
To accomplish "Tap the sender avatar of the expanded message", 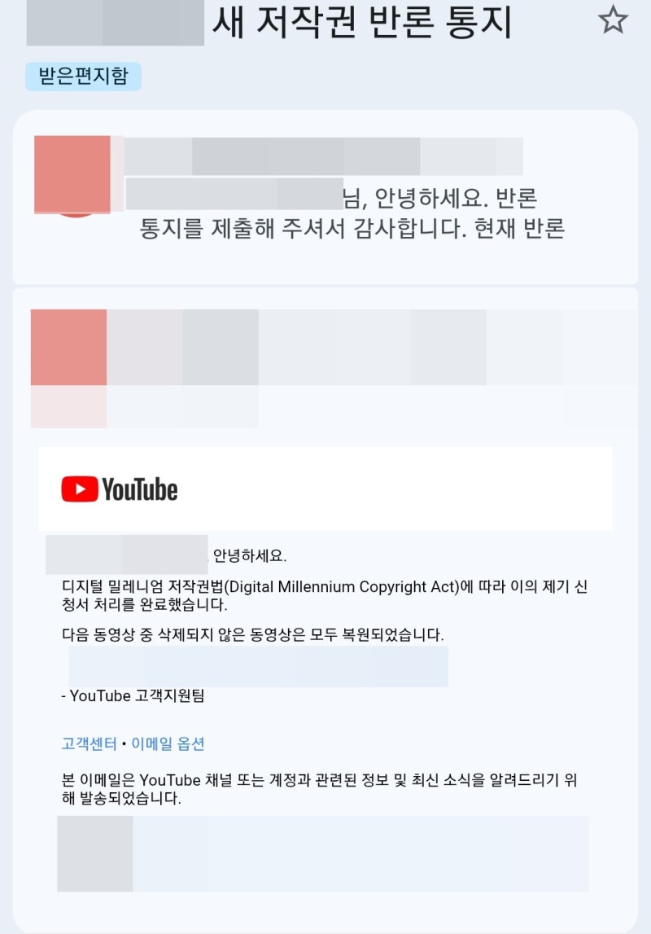I will 69,347.
